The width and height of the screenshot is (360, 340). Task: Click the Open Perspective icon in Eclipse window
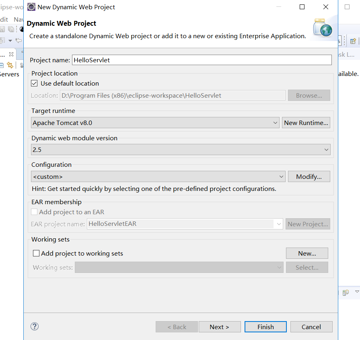point(353,41)
